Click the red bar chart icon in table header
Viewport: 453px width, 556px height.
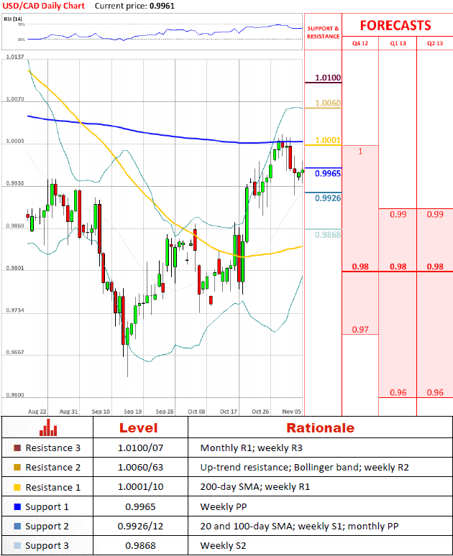point(49,427)
